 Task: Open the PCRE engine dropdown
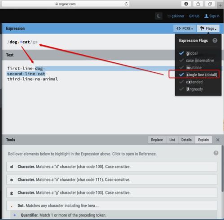[x=184, y=28]
